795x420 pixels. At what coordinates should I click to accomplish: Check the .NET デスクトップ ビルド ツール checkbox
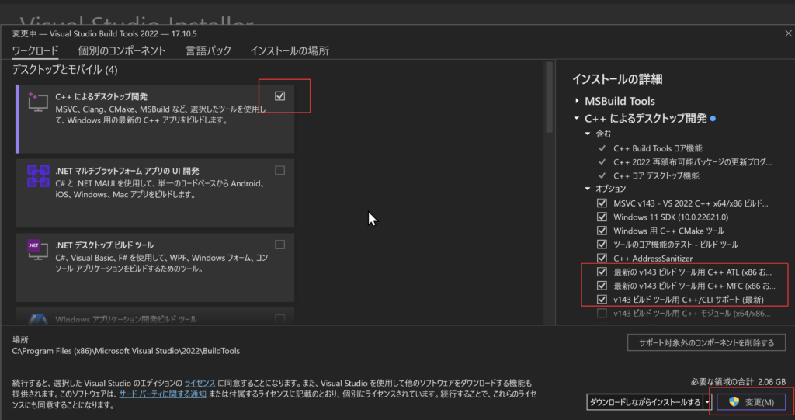(279, 245)
